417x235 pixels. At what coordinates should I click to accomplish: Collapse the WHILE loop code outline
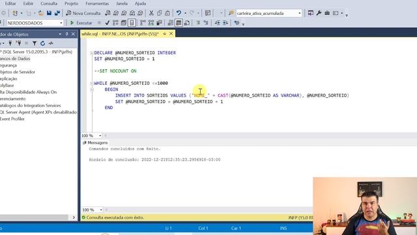click(x=92, y=84)
